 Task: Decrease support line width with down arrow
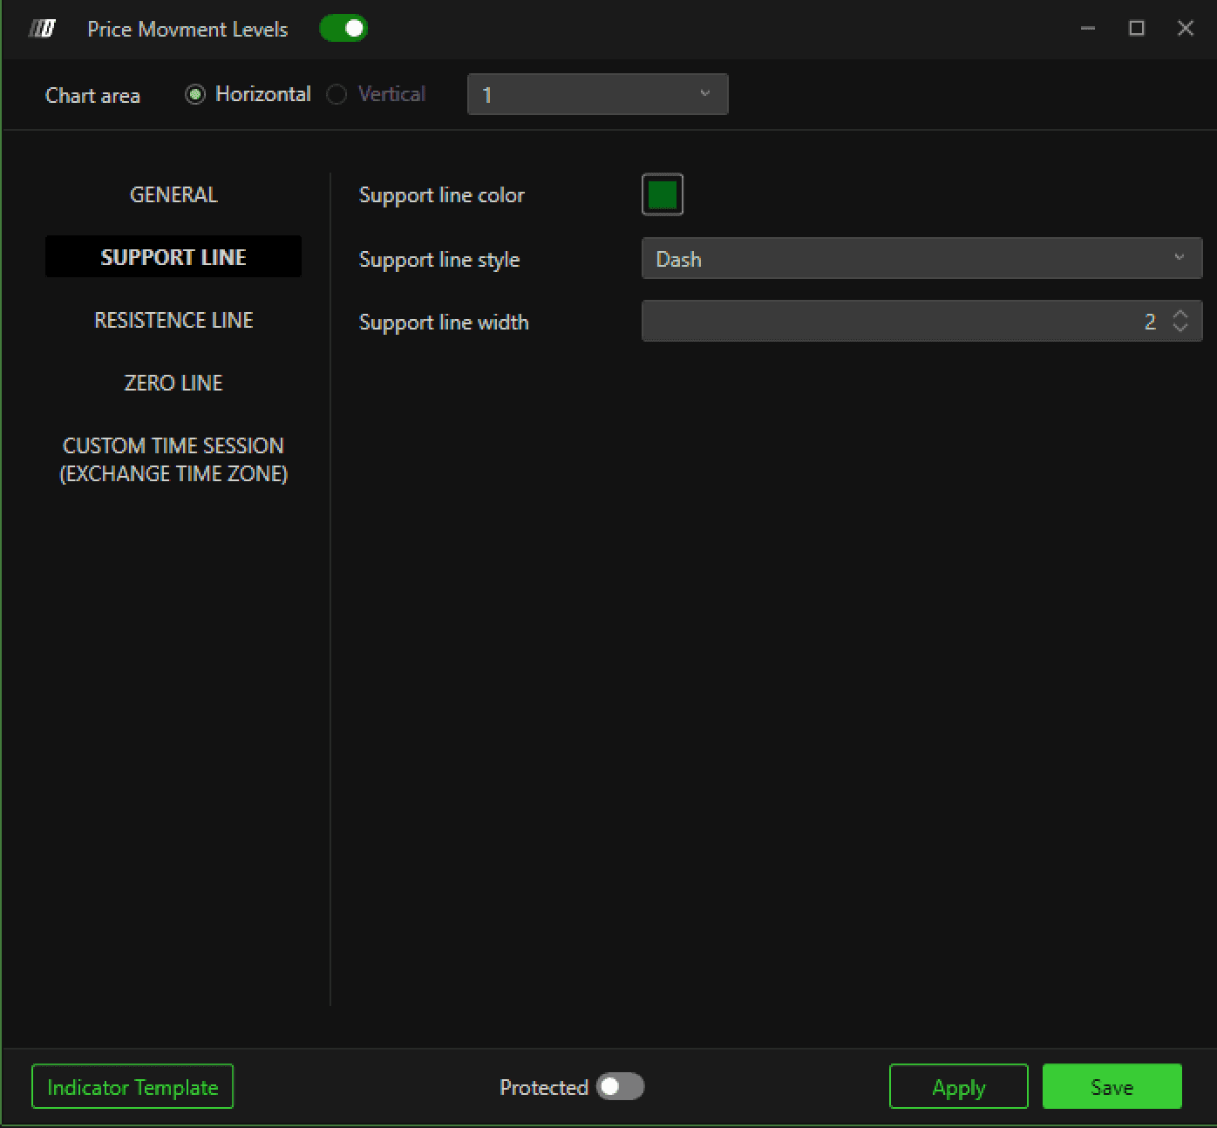pos(1180,328)
